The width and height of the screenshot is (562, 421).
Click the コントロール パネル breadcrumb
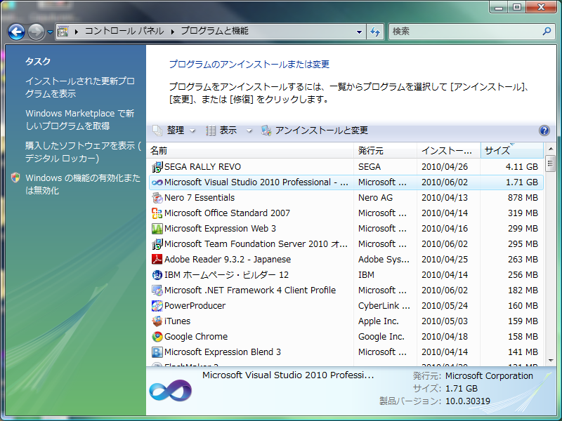(124, 31)
